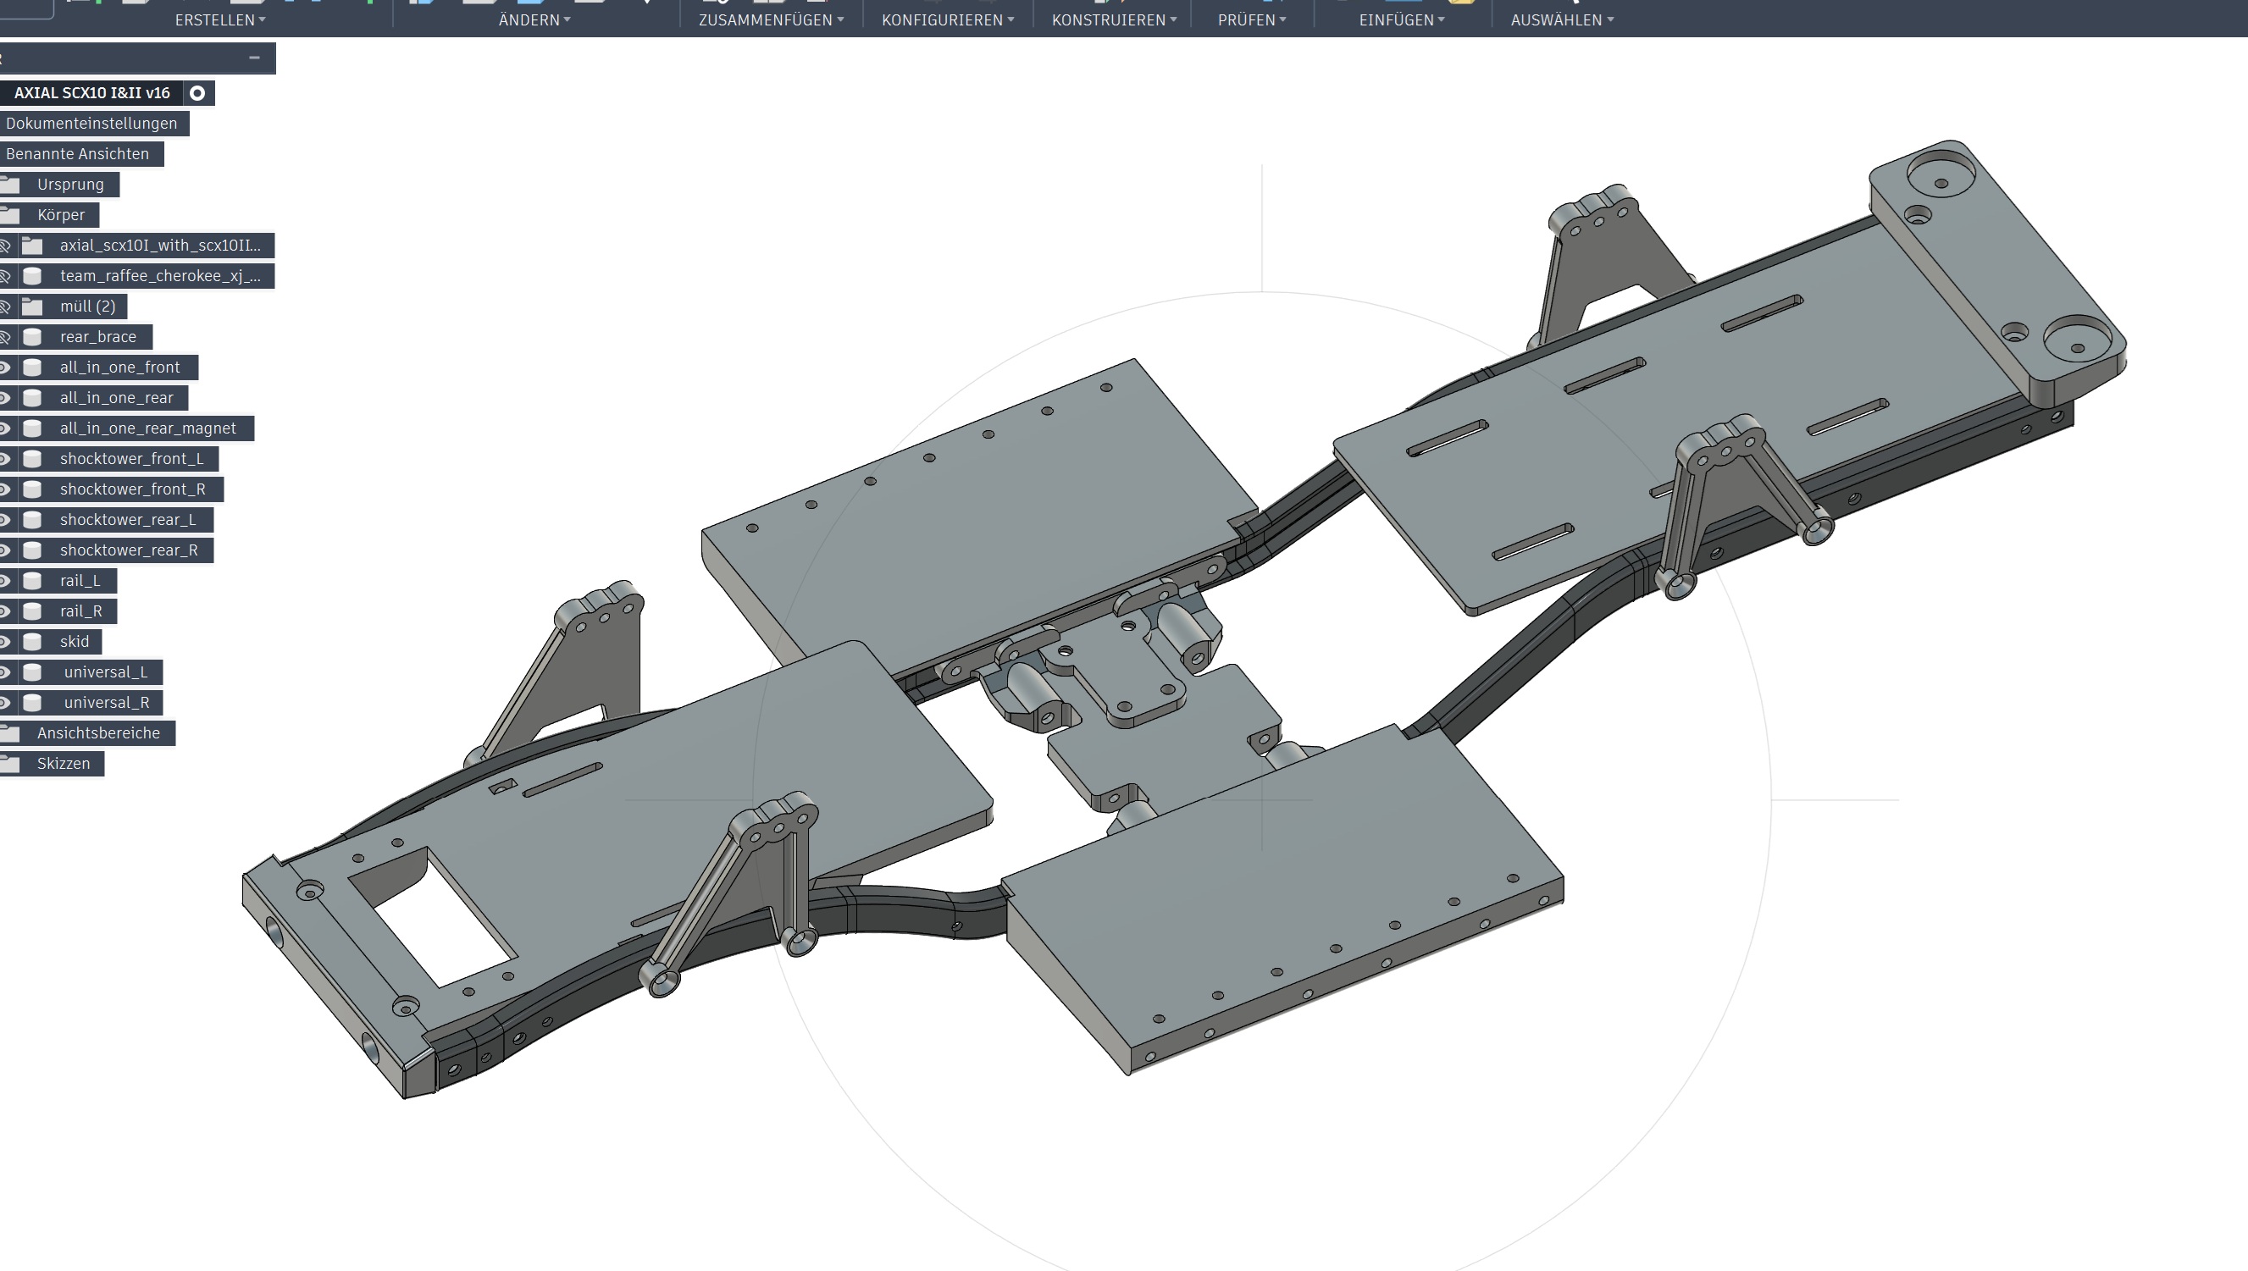The image size is (2248, 1271).
Task: Select the label 'Skizzen'
Action: [x=63, y=764]
